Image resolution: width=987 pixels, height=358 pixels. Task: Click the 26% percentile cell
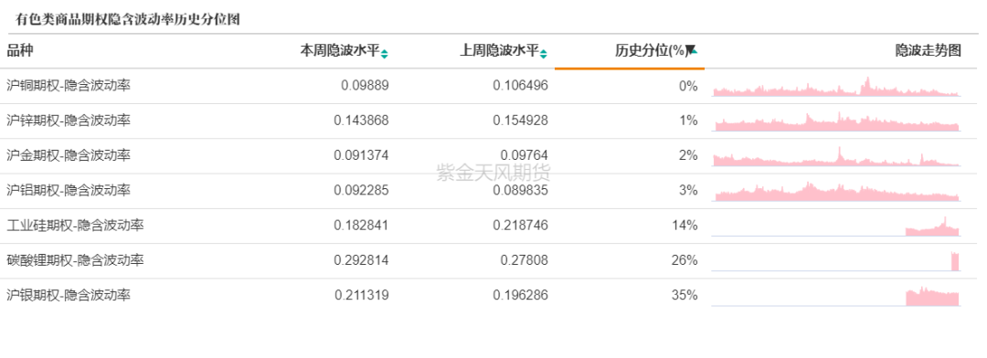coord(685,260)
